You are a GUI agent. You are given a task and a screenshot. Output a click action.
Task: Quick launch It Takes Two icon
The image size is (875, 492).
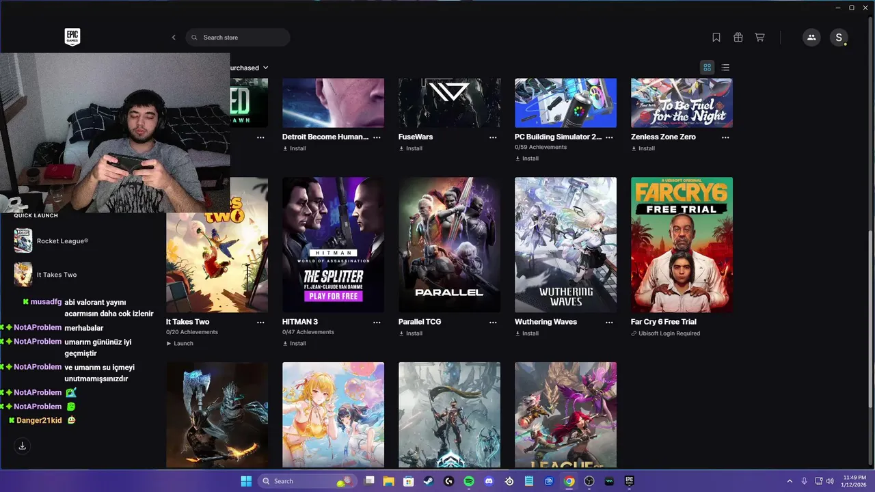point(23,275)
